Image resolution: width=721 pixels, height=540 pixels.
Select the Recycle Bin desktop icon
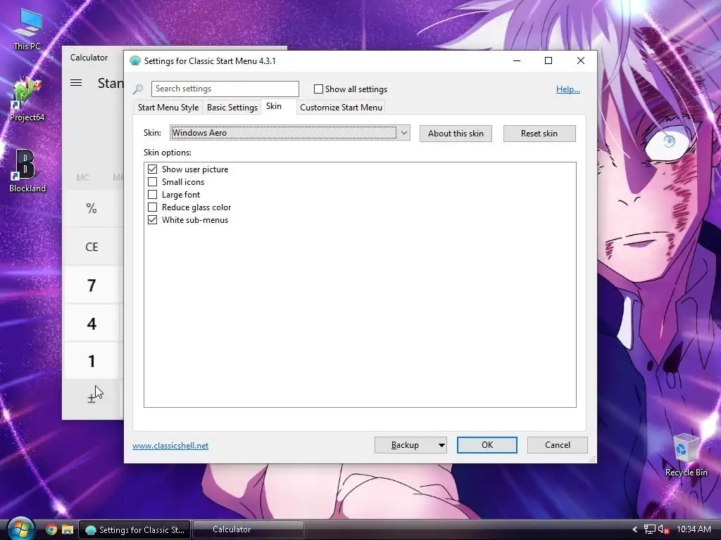pos(686,455)
